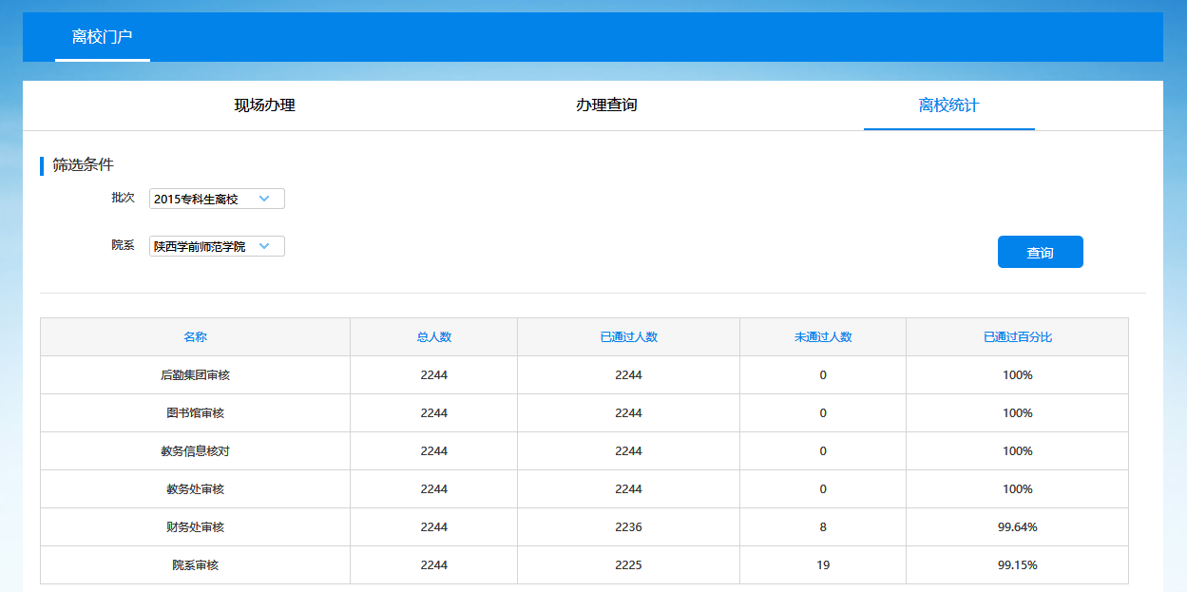Switch to the 办理查询 tab
The width and height of the screenshot is (1187, 592).
tap(606, 105)
